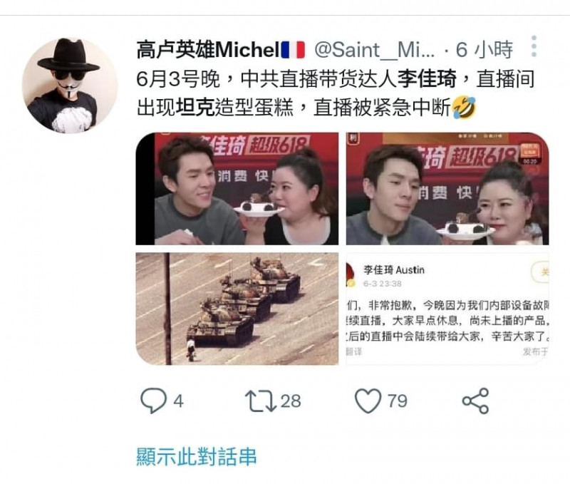Click the reply count 4
This screenshot has width=570, height=484.
(179, 401)
